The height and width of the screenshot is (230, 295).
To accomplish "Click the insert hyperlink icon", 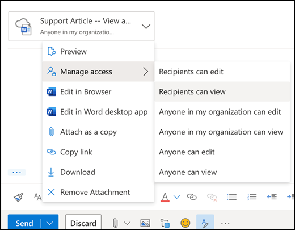I will (192, 197).
